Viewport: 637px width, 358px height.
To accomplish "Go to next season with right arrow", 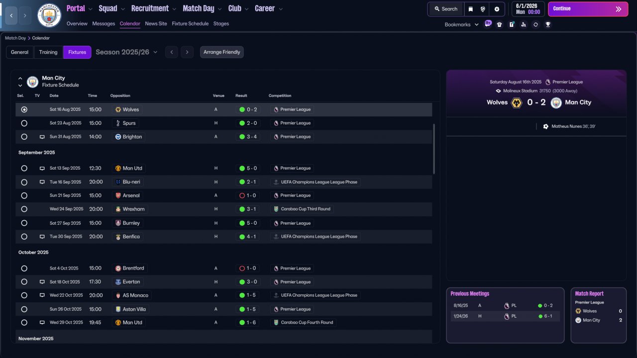I will (187, 52).
